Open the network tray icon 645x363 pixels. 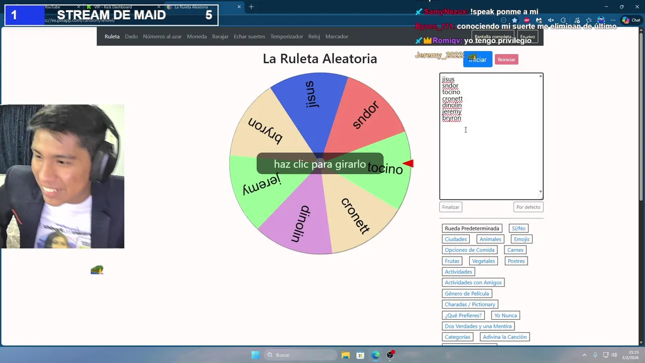606,355
